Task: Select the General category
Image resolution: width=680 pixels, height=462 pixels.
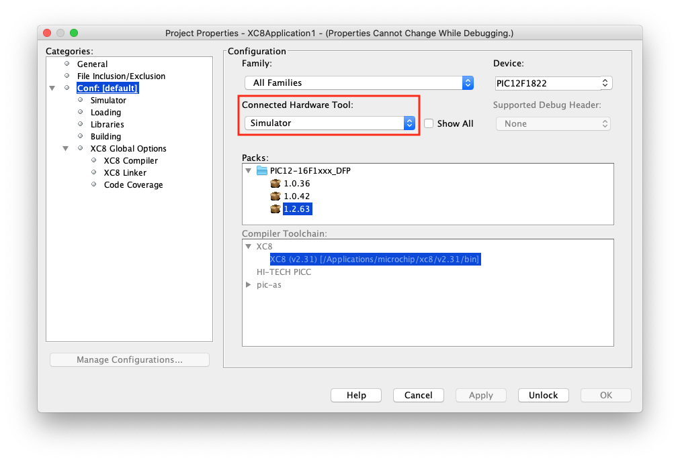Action: coord(92,64)
